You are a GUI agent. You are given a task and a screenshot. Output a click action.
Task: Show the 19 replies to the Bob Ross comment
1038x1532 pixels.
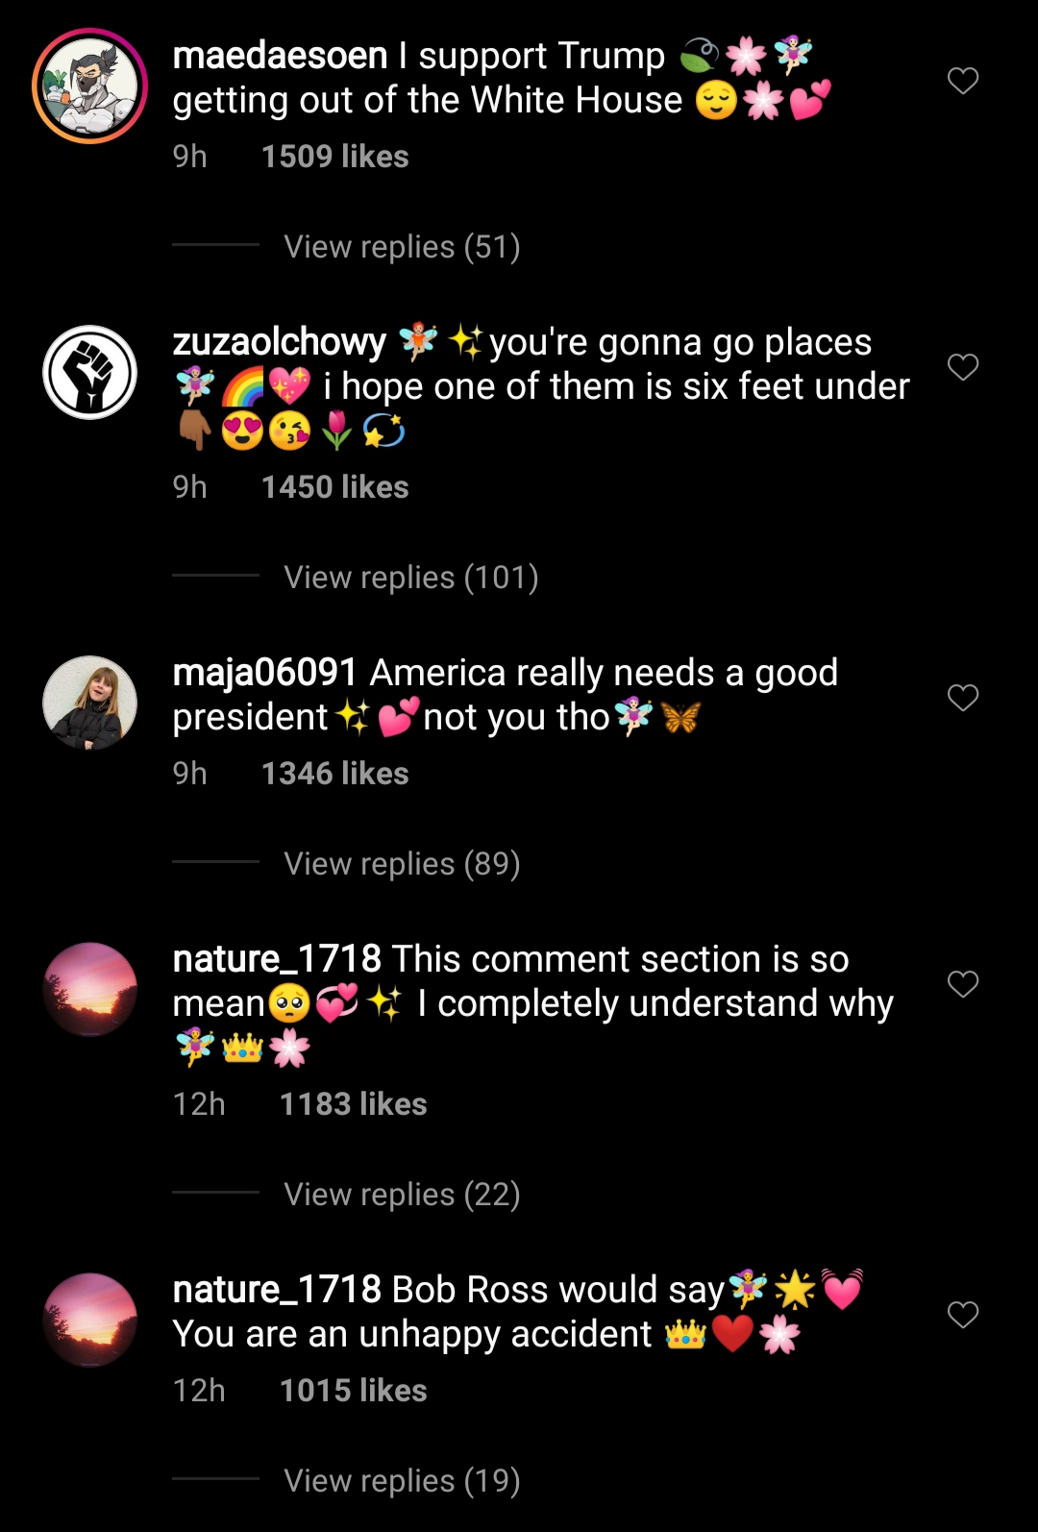[x=402, y=1481]
